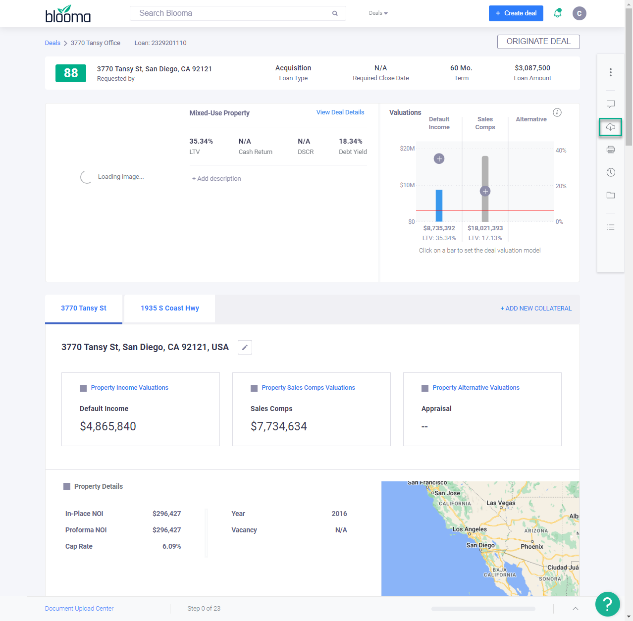This screenshot has width=633, height=621.
Task: Click the Create deal button
Action: pos(516,13)
